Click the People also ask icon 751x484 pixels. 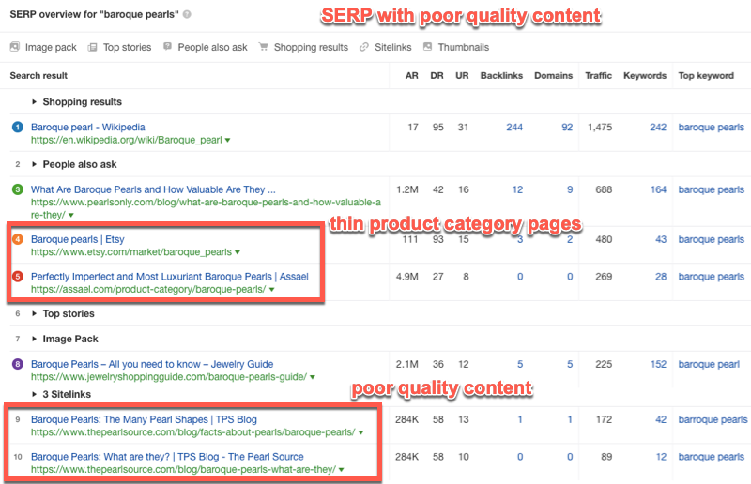pos(167,47)
